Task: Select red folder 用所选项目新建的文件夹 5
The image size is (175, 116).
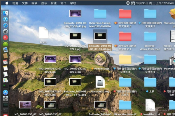Action: tap(125, 14)
